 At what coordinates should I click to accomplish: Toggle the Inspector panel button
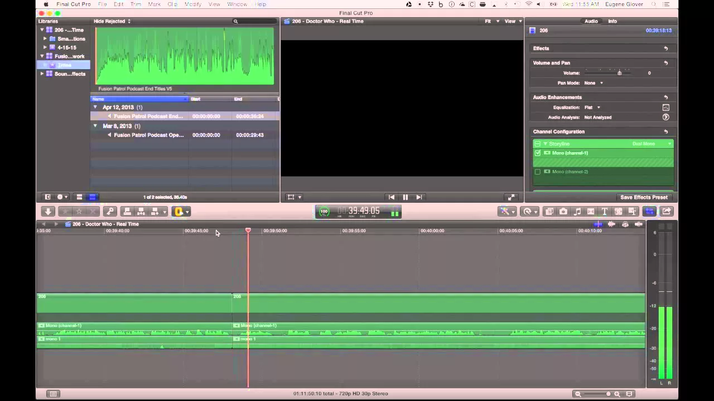(649, 212)
